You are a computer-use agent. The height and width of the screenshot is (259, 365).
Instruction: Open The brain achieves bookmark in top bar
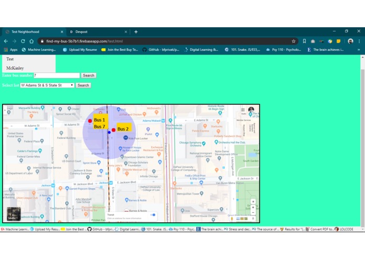326,49
